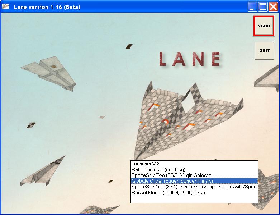Click the tiny dark plane above LANE
Viewport: 280px width, 215px height.
pos(129,46)
